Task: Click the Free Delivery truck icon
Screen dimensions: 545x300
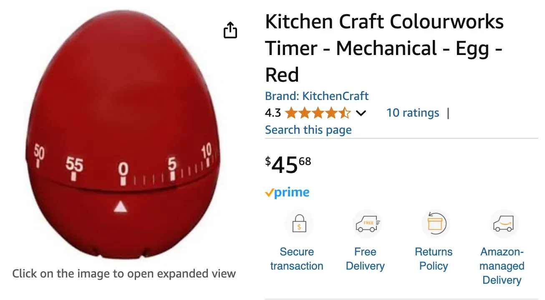Action: 367,224
